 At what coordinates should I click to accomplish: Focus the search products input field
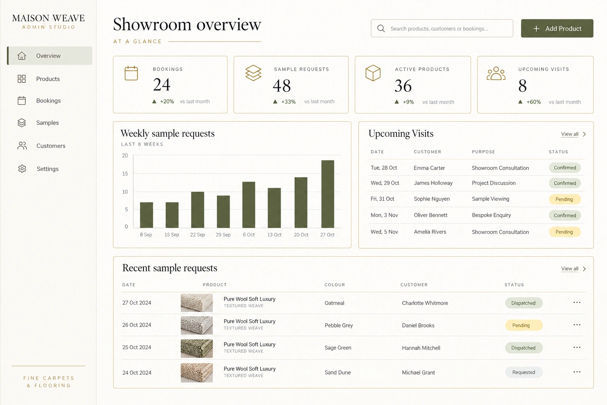point(442,28)
